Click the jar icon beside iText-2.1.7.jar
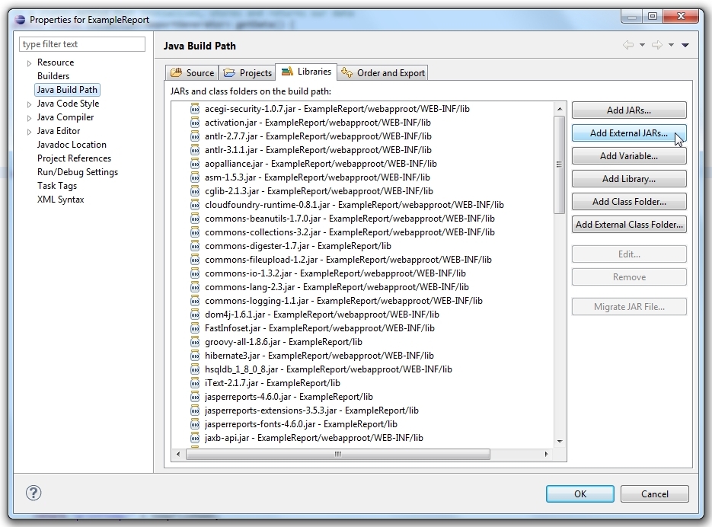712x527 pixels. pyautogui.click(x=195, y=383)
